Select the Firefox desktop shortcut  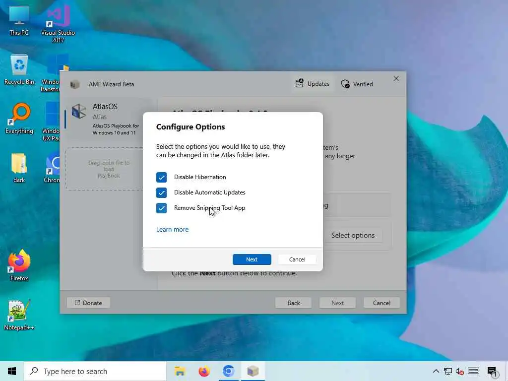[19, 265]
